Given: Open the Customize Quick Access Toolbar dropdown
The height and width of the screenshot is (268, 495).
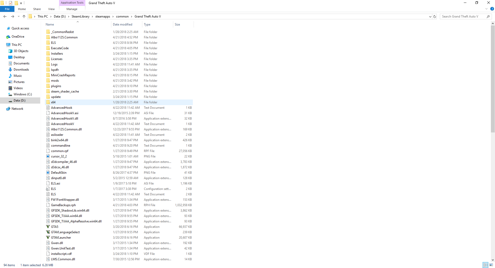Looking at the screenshot, I should (x=21, y=3).
